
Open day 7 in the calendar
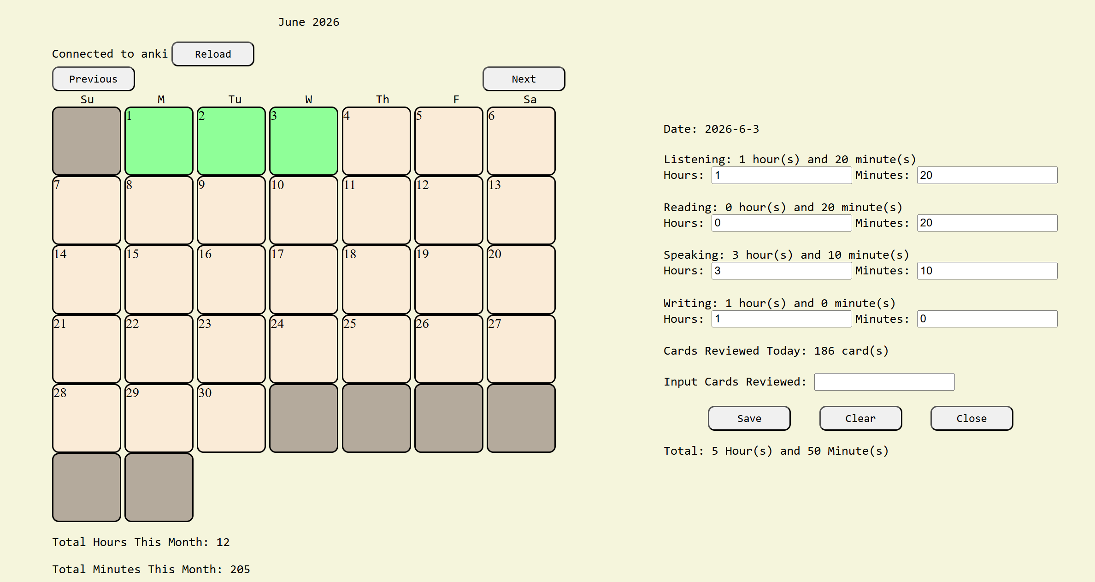(87, 210)
